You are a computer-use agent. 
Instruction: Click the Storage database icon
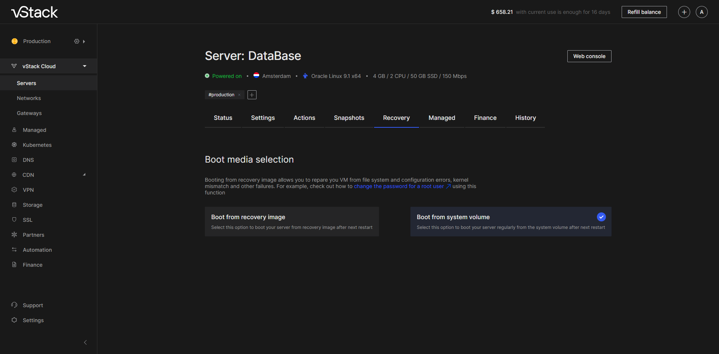[14, 205]
